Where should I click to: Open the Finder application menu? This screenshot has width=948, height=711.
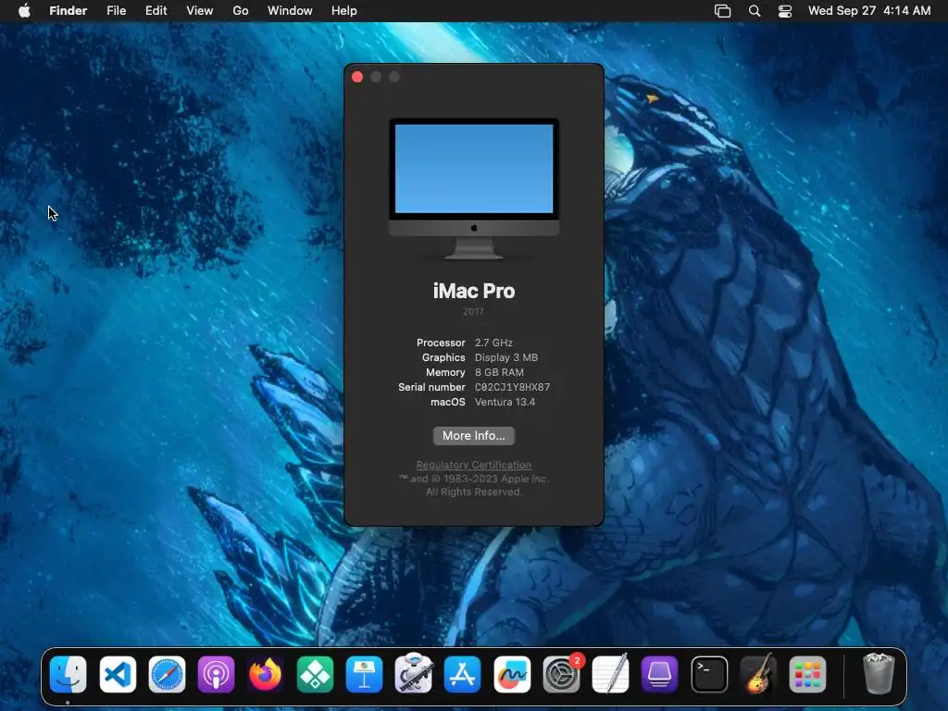click(x=69, y=11)
